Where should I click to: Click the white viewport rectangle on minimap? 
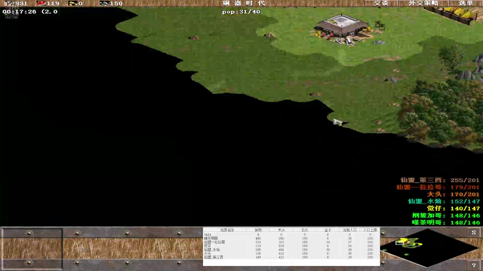coord(399,243)
